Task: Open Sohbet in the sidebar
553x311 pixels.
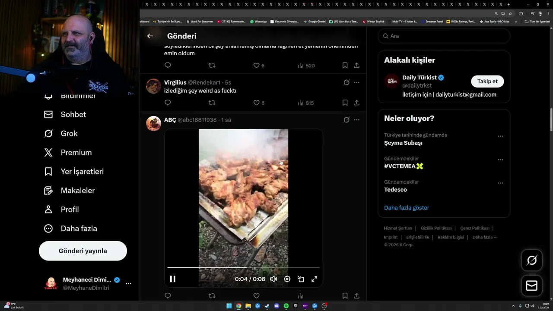Action: pyautogui.click(x=65, y=114)
